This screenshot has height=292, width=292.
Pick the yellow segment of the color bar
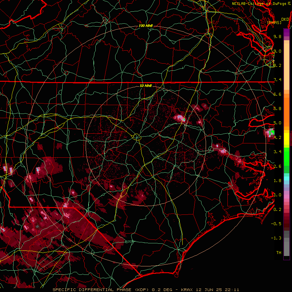tap(286, 139)
